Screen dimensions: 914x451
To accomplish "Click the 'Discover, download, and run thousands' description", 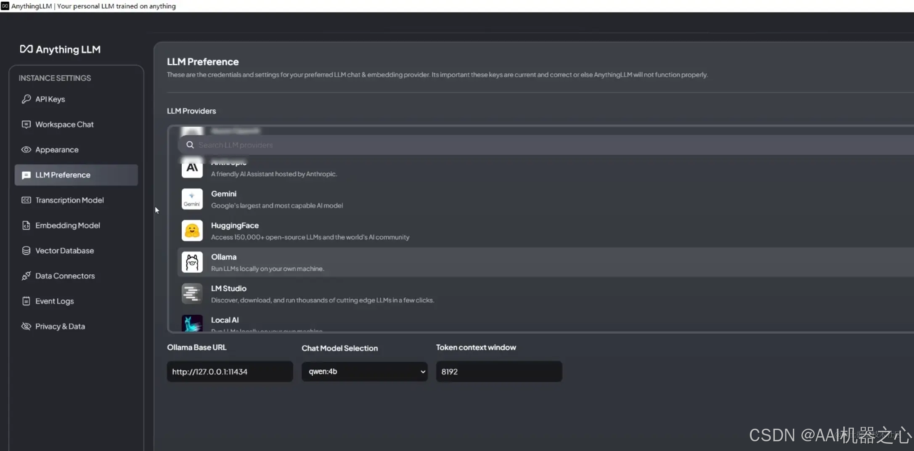I will pos(323,300).
